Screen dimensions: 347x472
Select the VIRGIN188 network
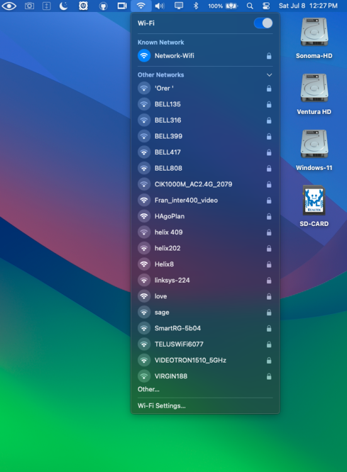point(205,376)
